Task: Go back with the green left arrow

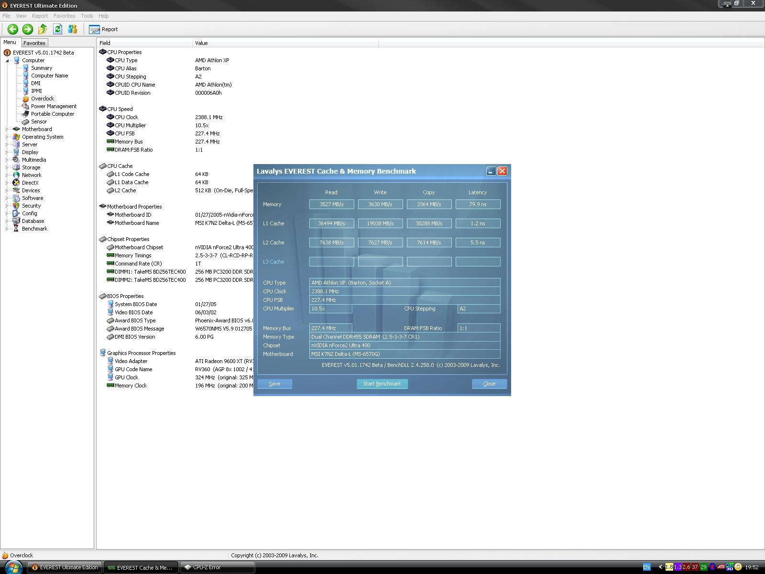Action: point(13,29)
